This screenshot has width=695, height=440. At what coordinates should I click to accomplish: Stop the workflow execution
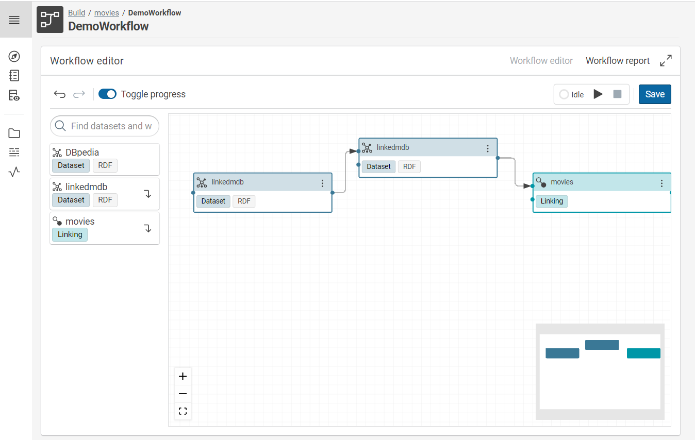[x=617, y=94]
